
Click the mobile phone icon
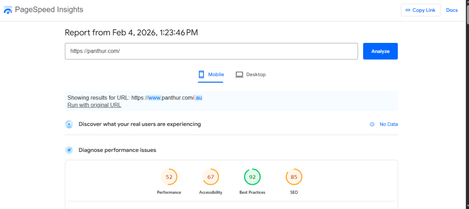(202, 74)
